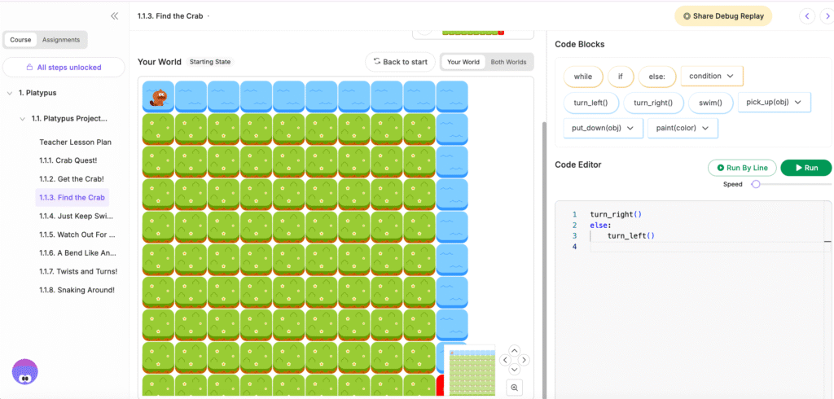
Task: Collapse the sidebar with double-chevron icon
Action: pos(115,16)
